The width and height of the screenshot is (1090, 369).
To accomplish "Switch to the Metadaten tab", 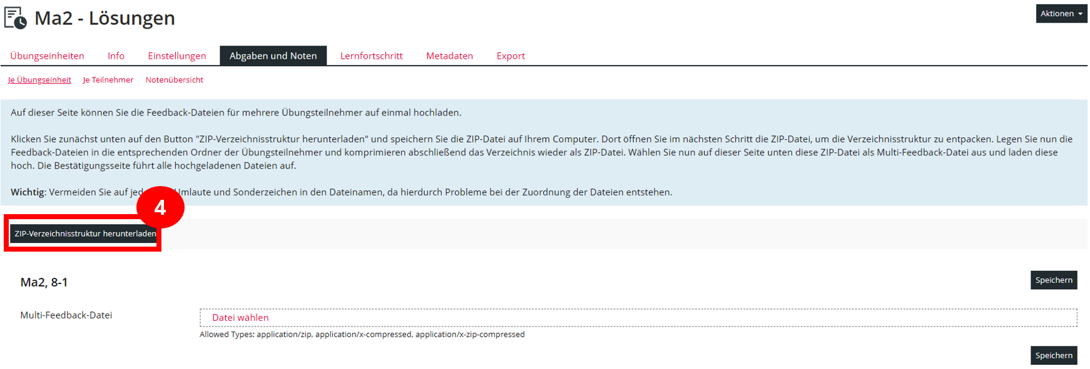I will 449,56.
